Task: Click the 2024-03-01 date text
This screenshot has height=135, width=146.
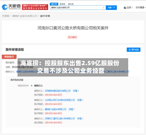Action: [x=23, y=86]
